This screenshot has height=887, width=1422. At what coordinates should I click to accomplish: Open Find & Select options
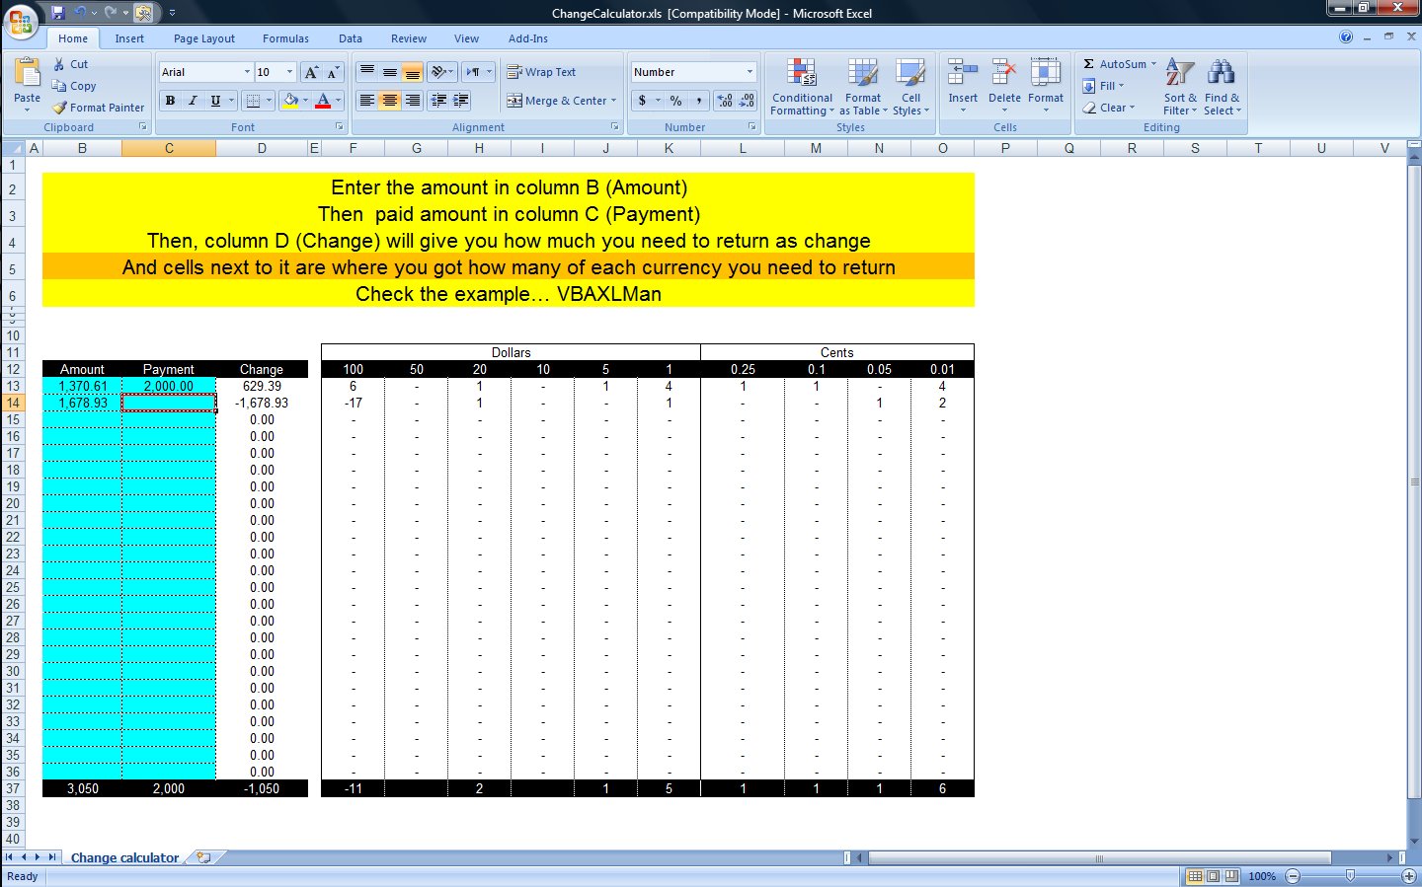pyautogui.click(x=1222, y=87)
